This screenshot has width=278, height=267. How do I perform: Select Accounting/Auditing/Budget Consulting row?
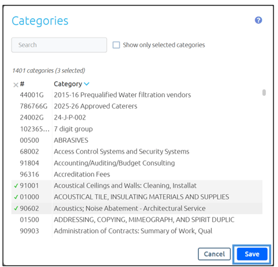click(x=137, y=163)
